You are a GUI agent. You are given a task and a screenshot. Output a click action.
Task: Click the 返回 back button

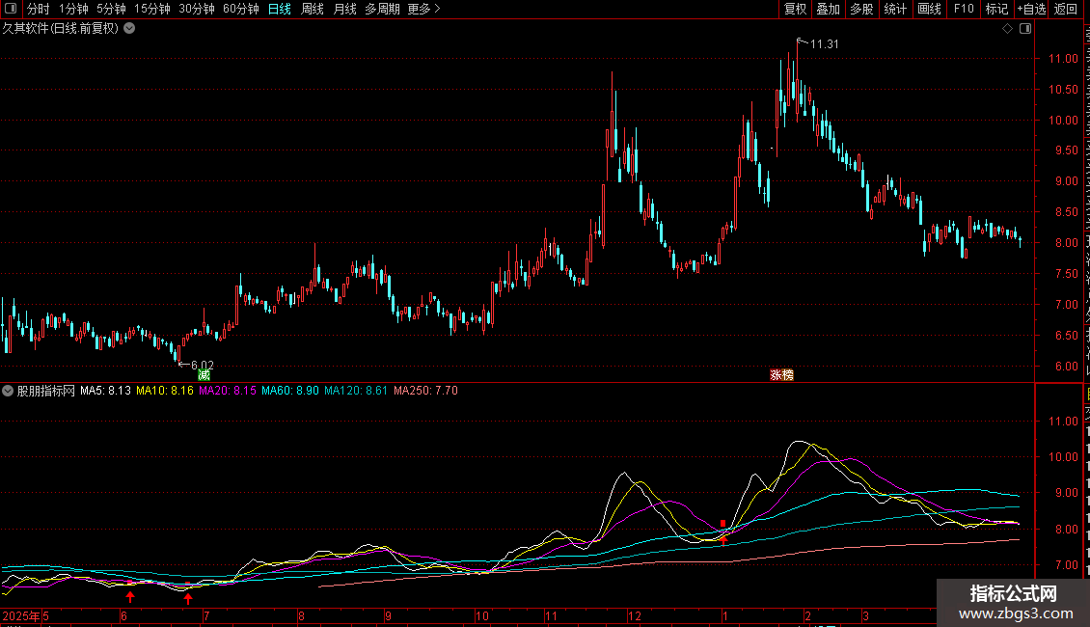coord(1065,9)
